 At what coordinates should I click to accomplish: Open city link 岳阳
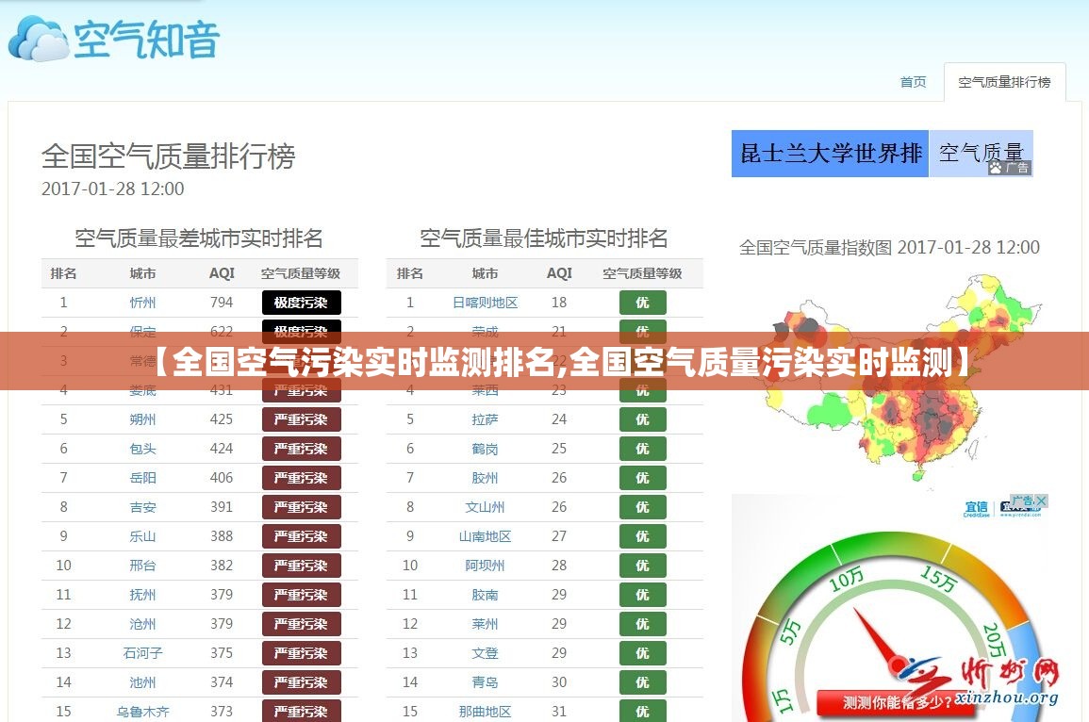click(x=142, y=478)
